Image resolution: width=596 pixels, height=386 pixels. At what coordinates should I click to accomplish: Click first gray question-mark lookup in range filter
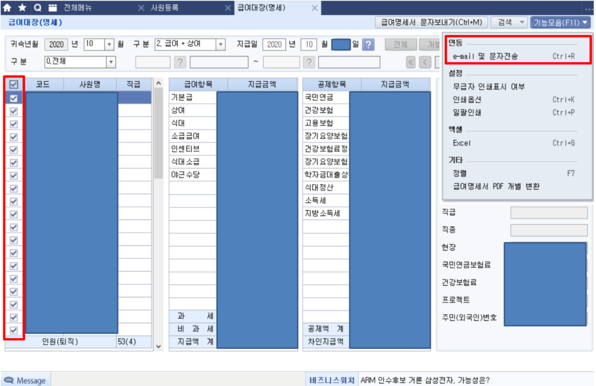point(180,62)
